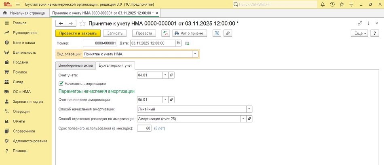Open the attached files paperclip icon
384x165 pixels.
click(228, 33)
